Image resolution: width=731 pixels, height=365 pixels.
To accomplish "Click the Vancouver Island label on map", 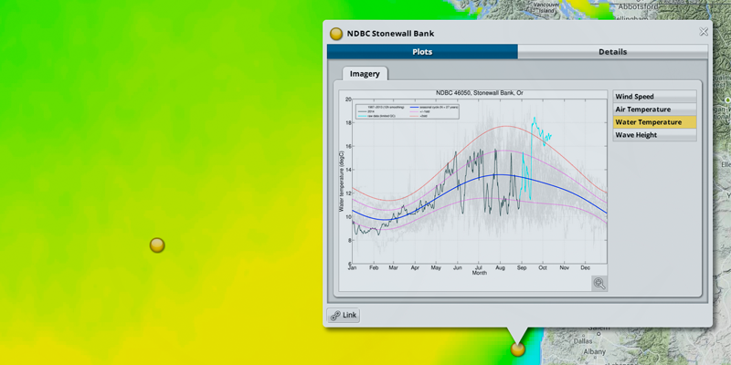I will point(546,8).
